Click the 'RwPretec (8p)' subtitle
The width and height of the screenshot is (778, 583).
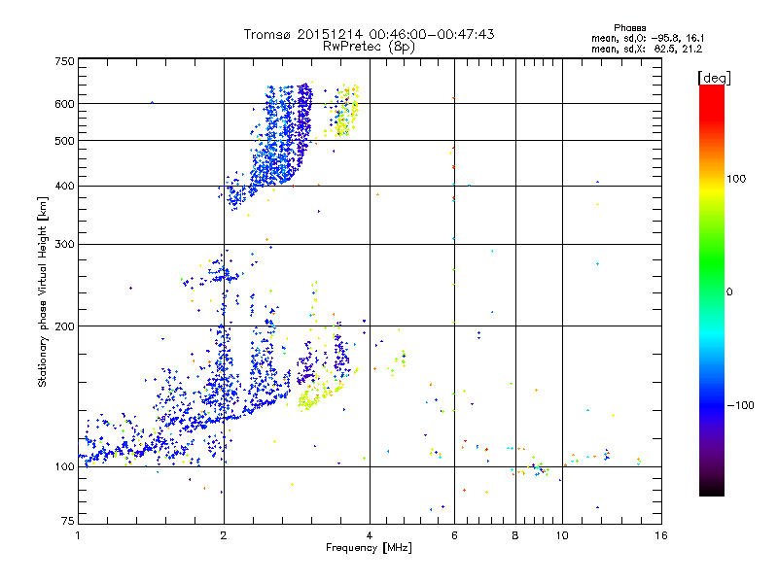(x=369, y=47)
